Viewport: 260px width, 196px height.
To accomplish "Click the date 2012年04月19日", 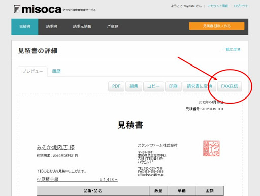I will pyautogui.click(x=211, y=102).
